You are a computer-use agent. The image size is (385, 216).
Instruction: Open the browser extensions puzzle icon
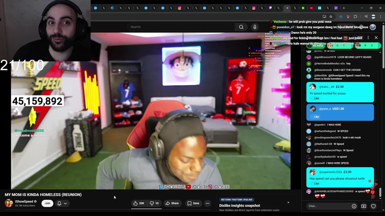[x=356, y=16]
